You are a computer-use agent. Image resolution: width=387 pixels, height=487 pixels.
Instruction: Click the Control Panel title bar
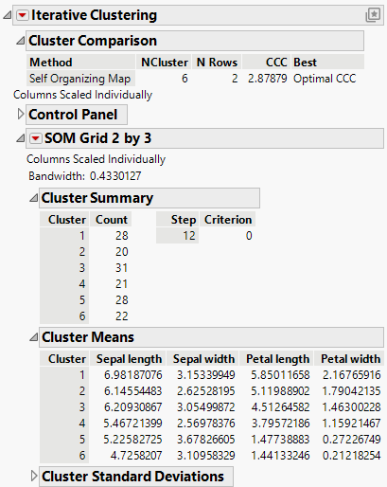(x=77, y=115)
